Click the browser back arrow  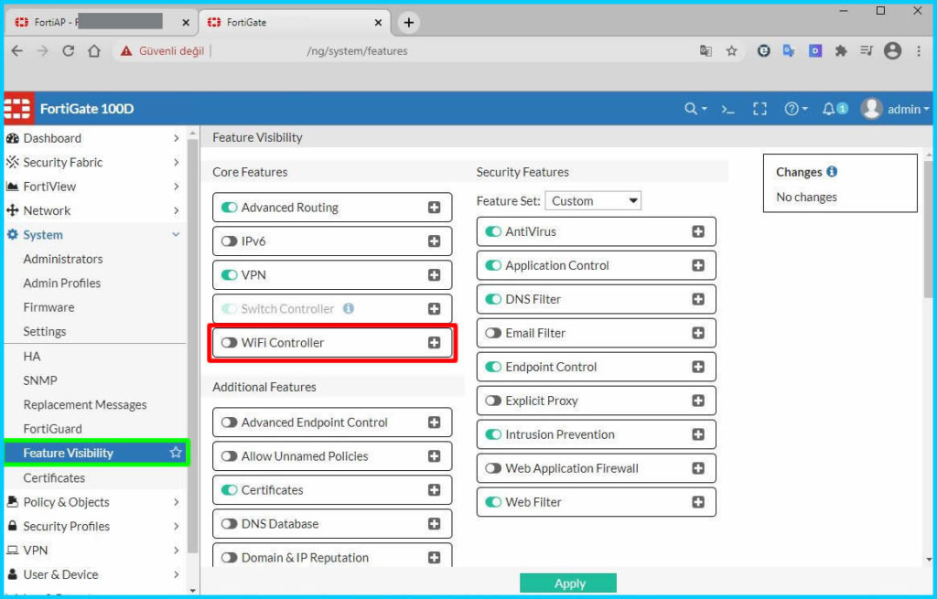click(16, 51)
